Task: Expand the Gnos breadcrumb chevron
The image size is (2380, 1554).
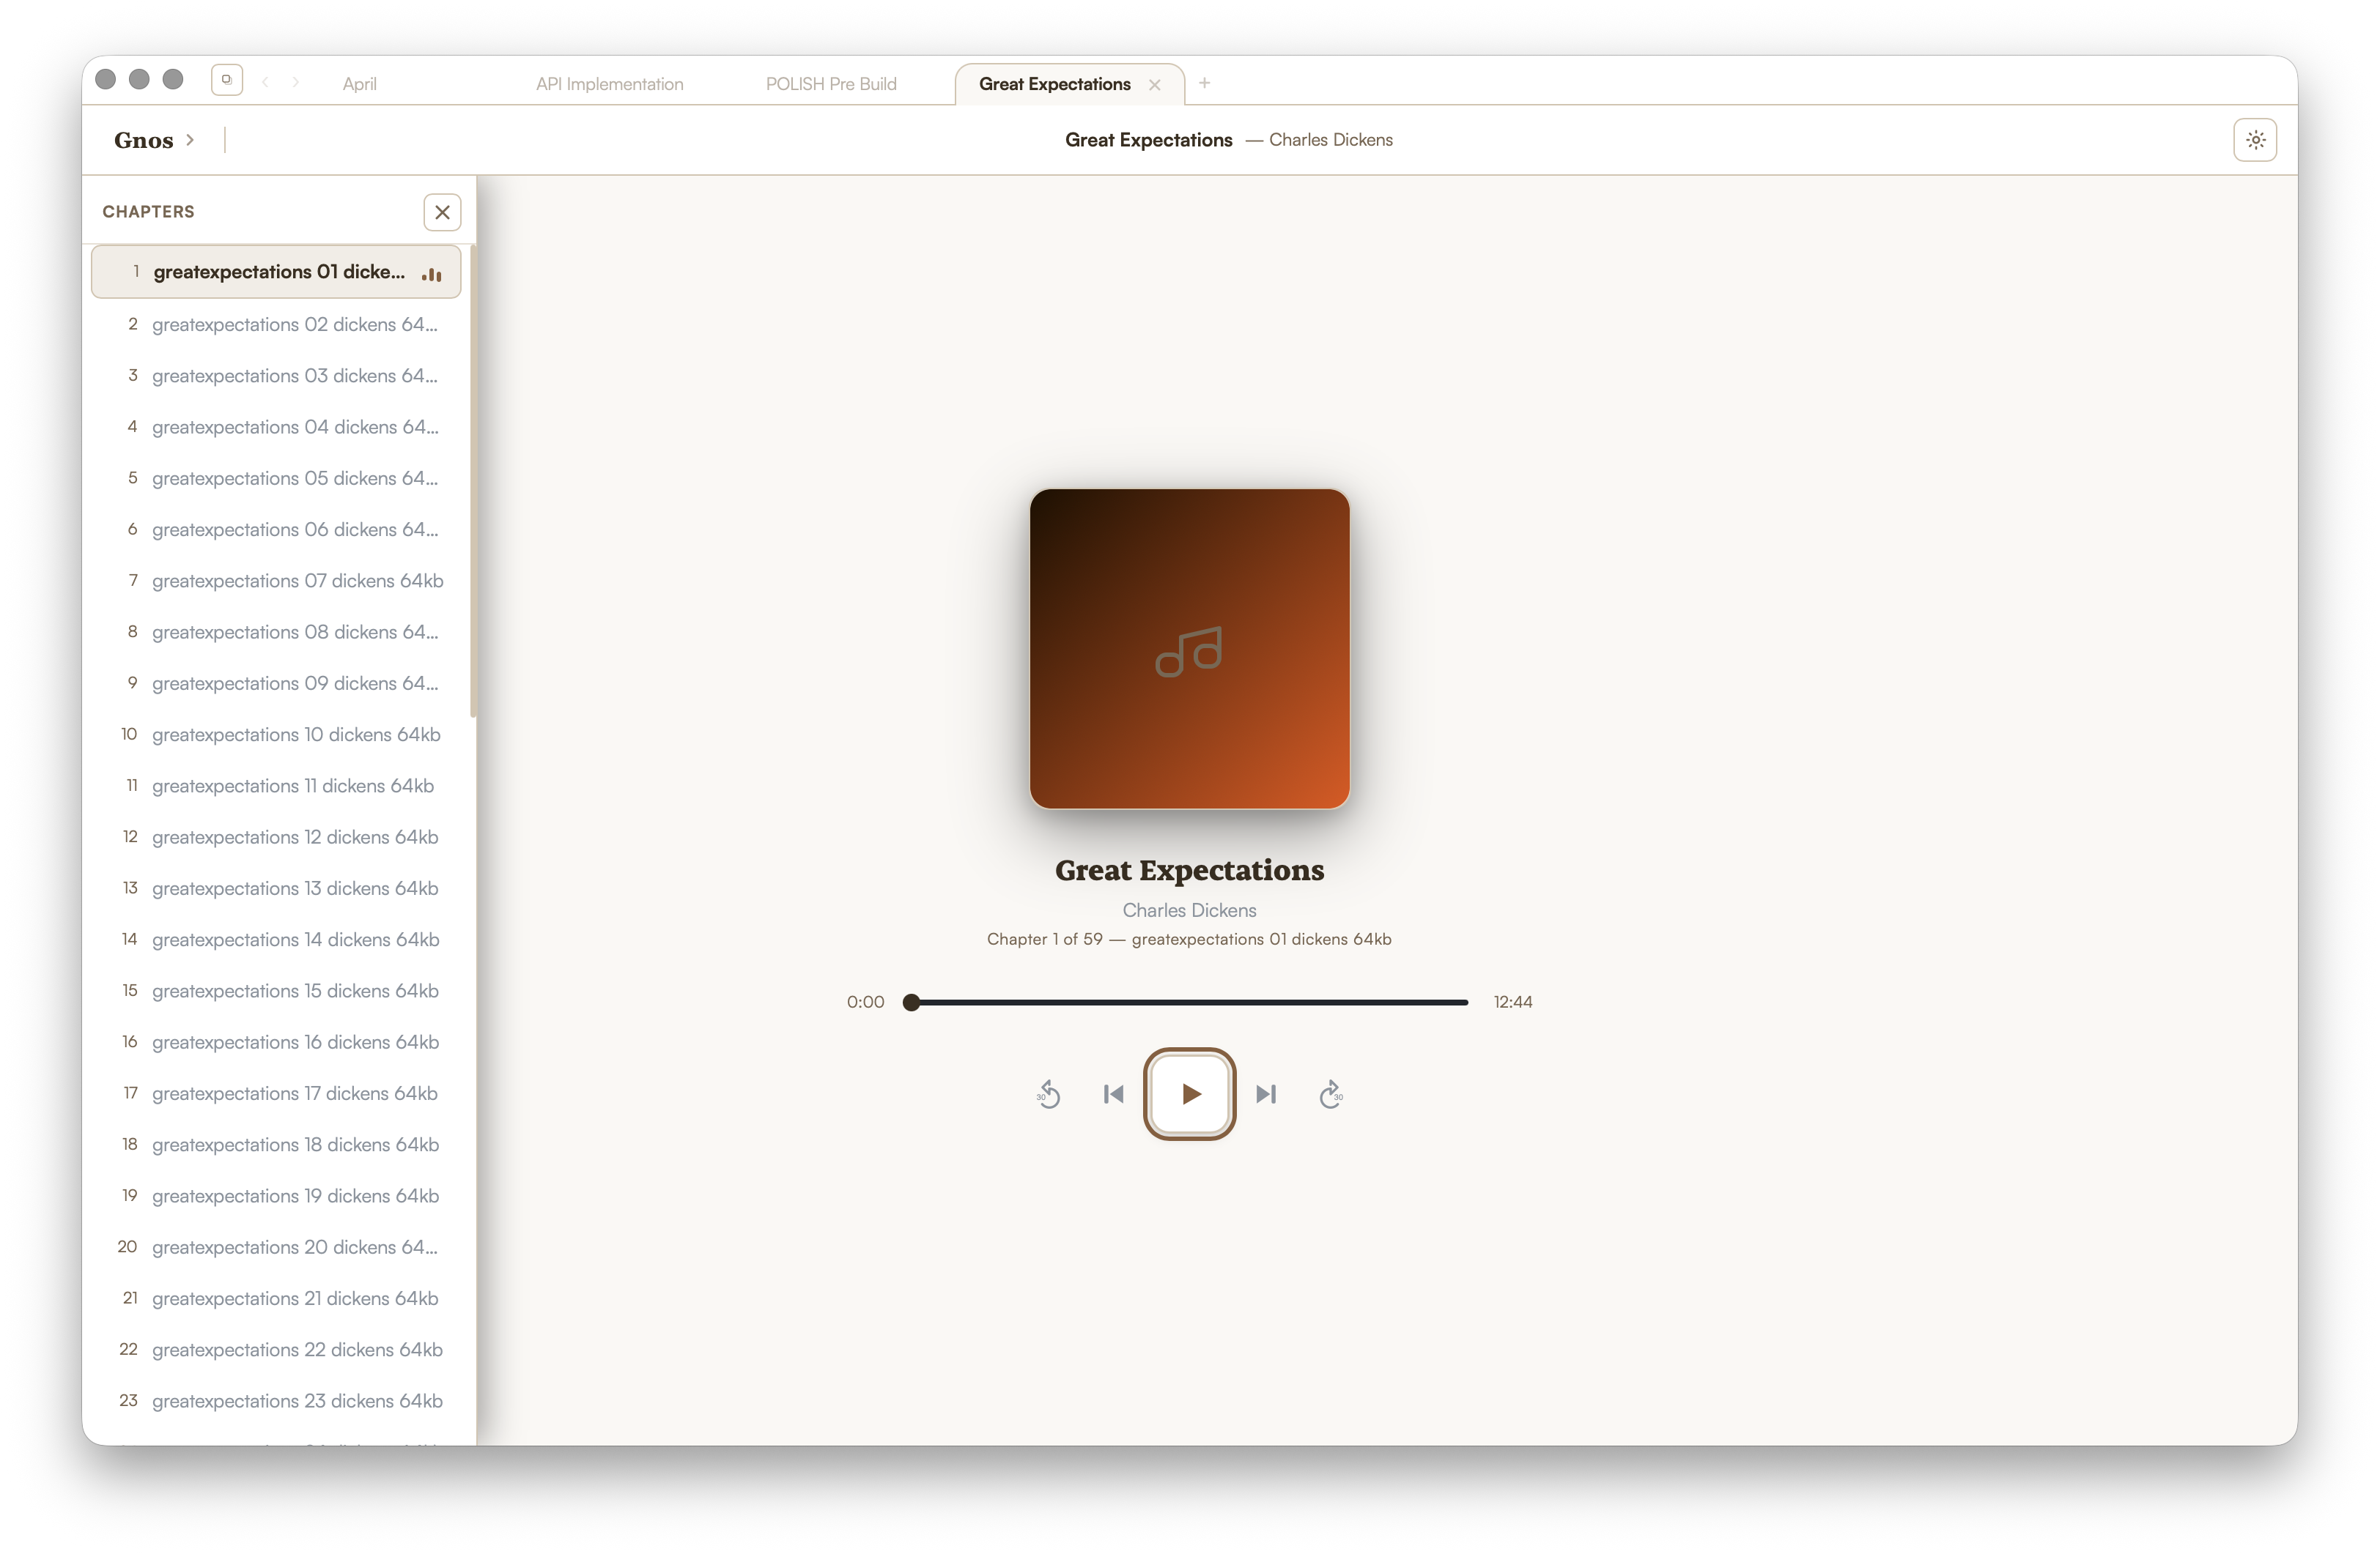Action: tap(190, 140)
